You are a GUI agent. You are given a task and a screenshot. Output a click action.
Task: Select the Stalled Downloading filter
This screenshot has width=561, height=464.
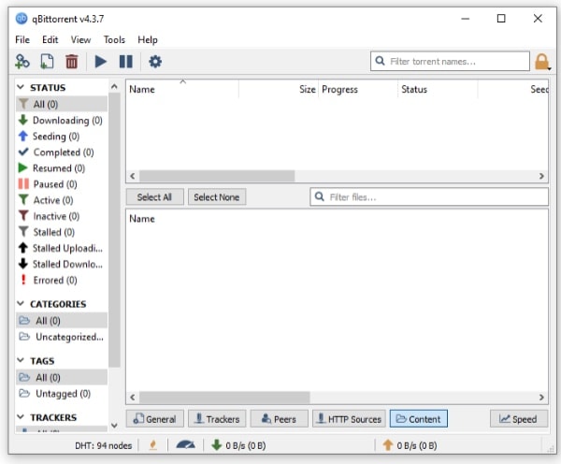(61, 264)
